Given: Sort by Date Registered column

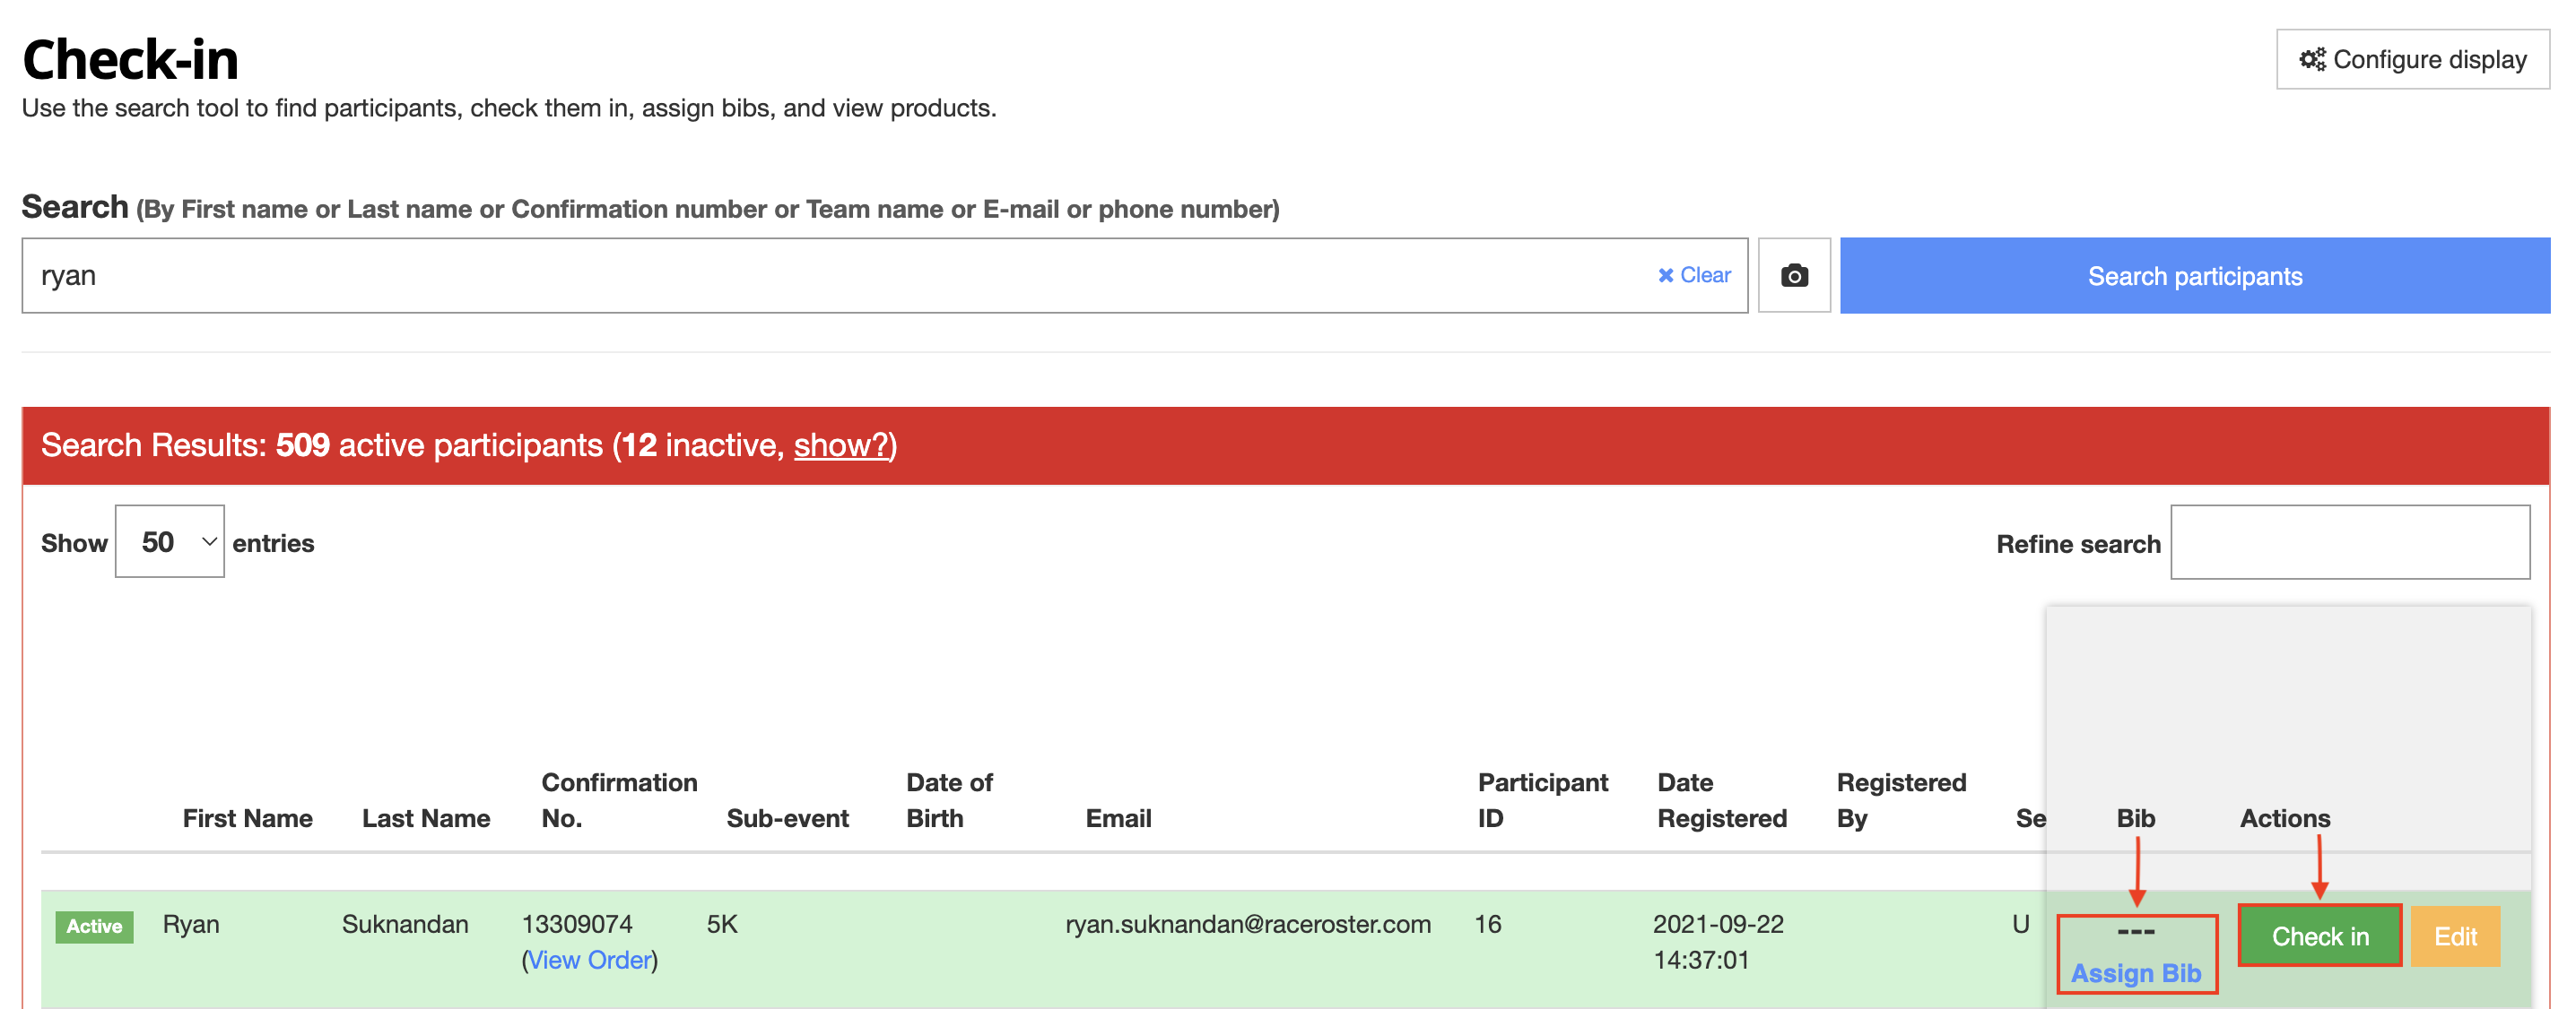Looking at the screenshot, I should (1721, 800).
